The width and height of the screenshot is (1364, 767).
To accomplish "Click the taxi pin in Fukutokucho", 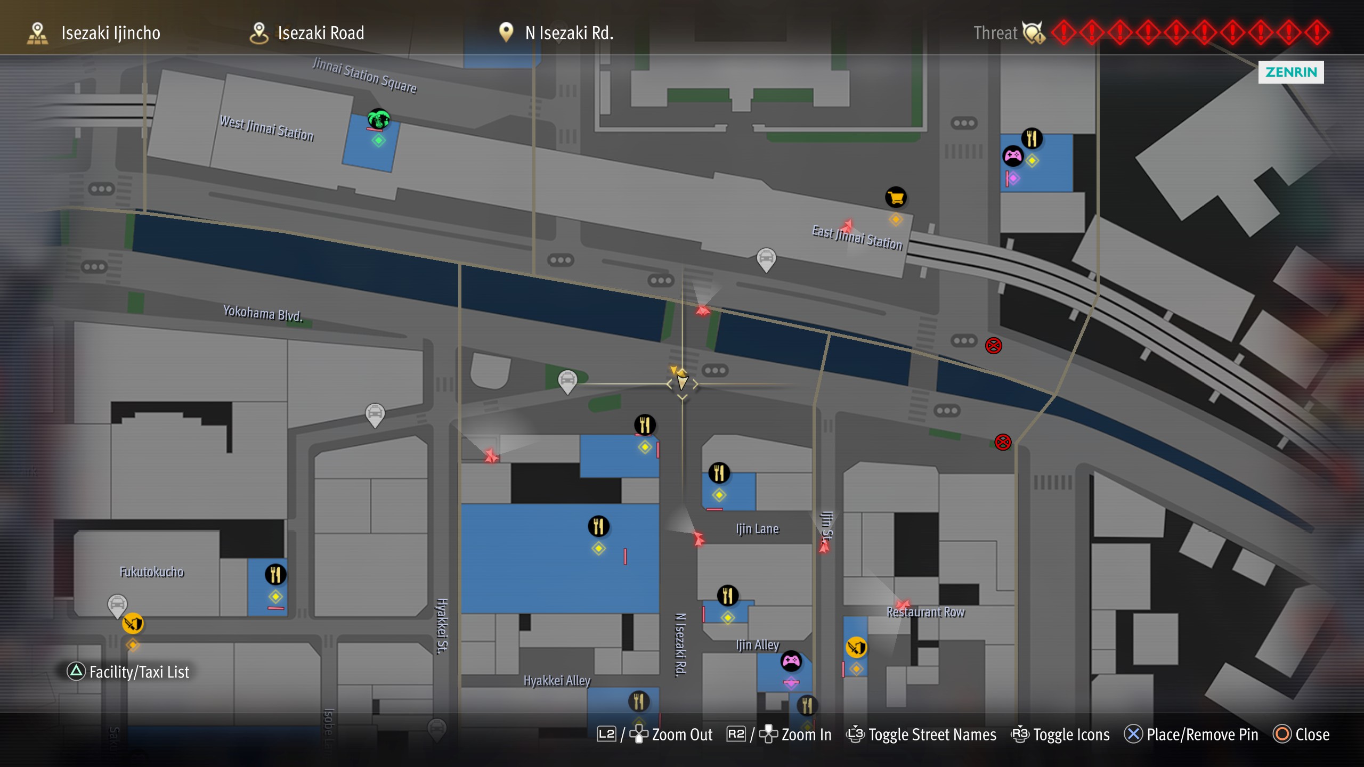I will point(117,606).
